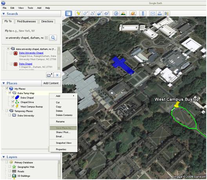Toggle the My Places checkbox
Image resolution: width=207 pixels, height=180 pixels.
[7, 88]
